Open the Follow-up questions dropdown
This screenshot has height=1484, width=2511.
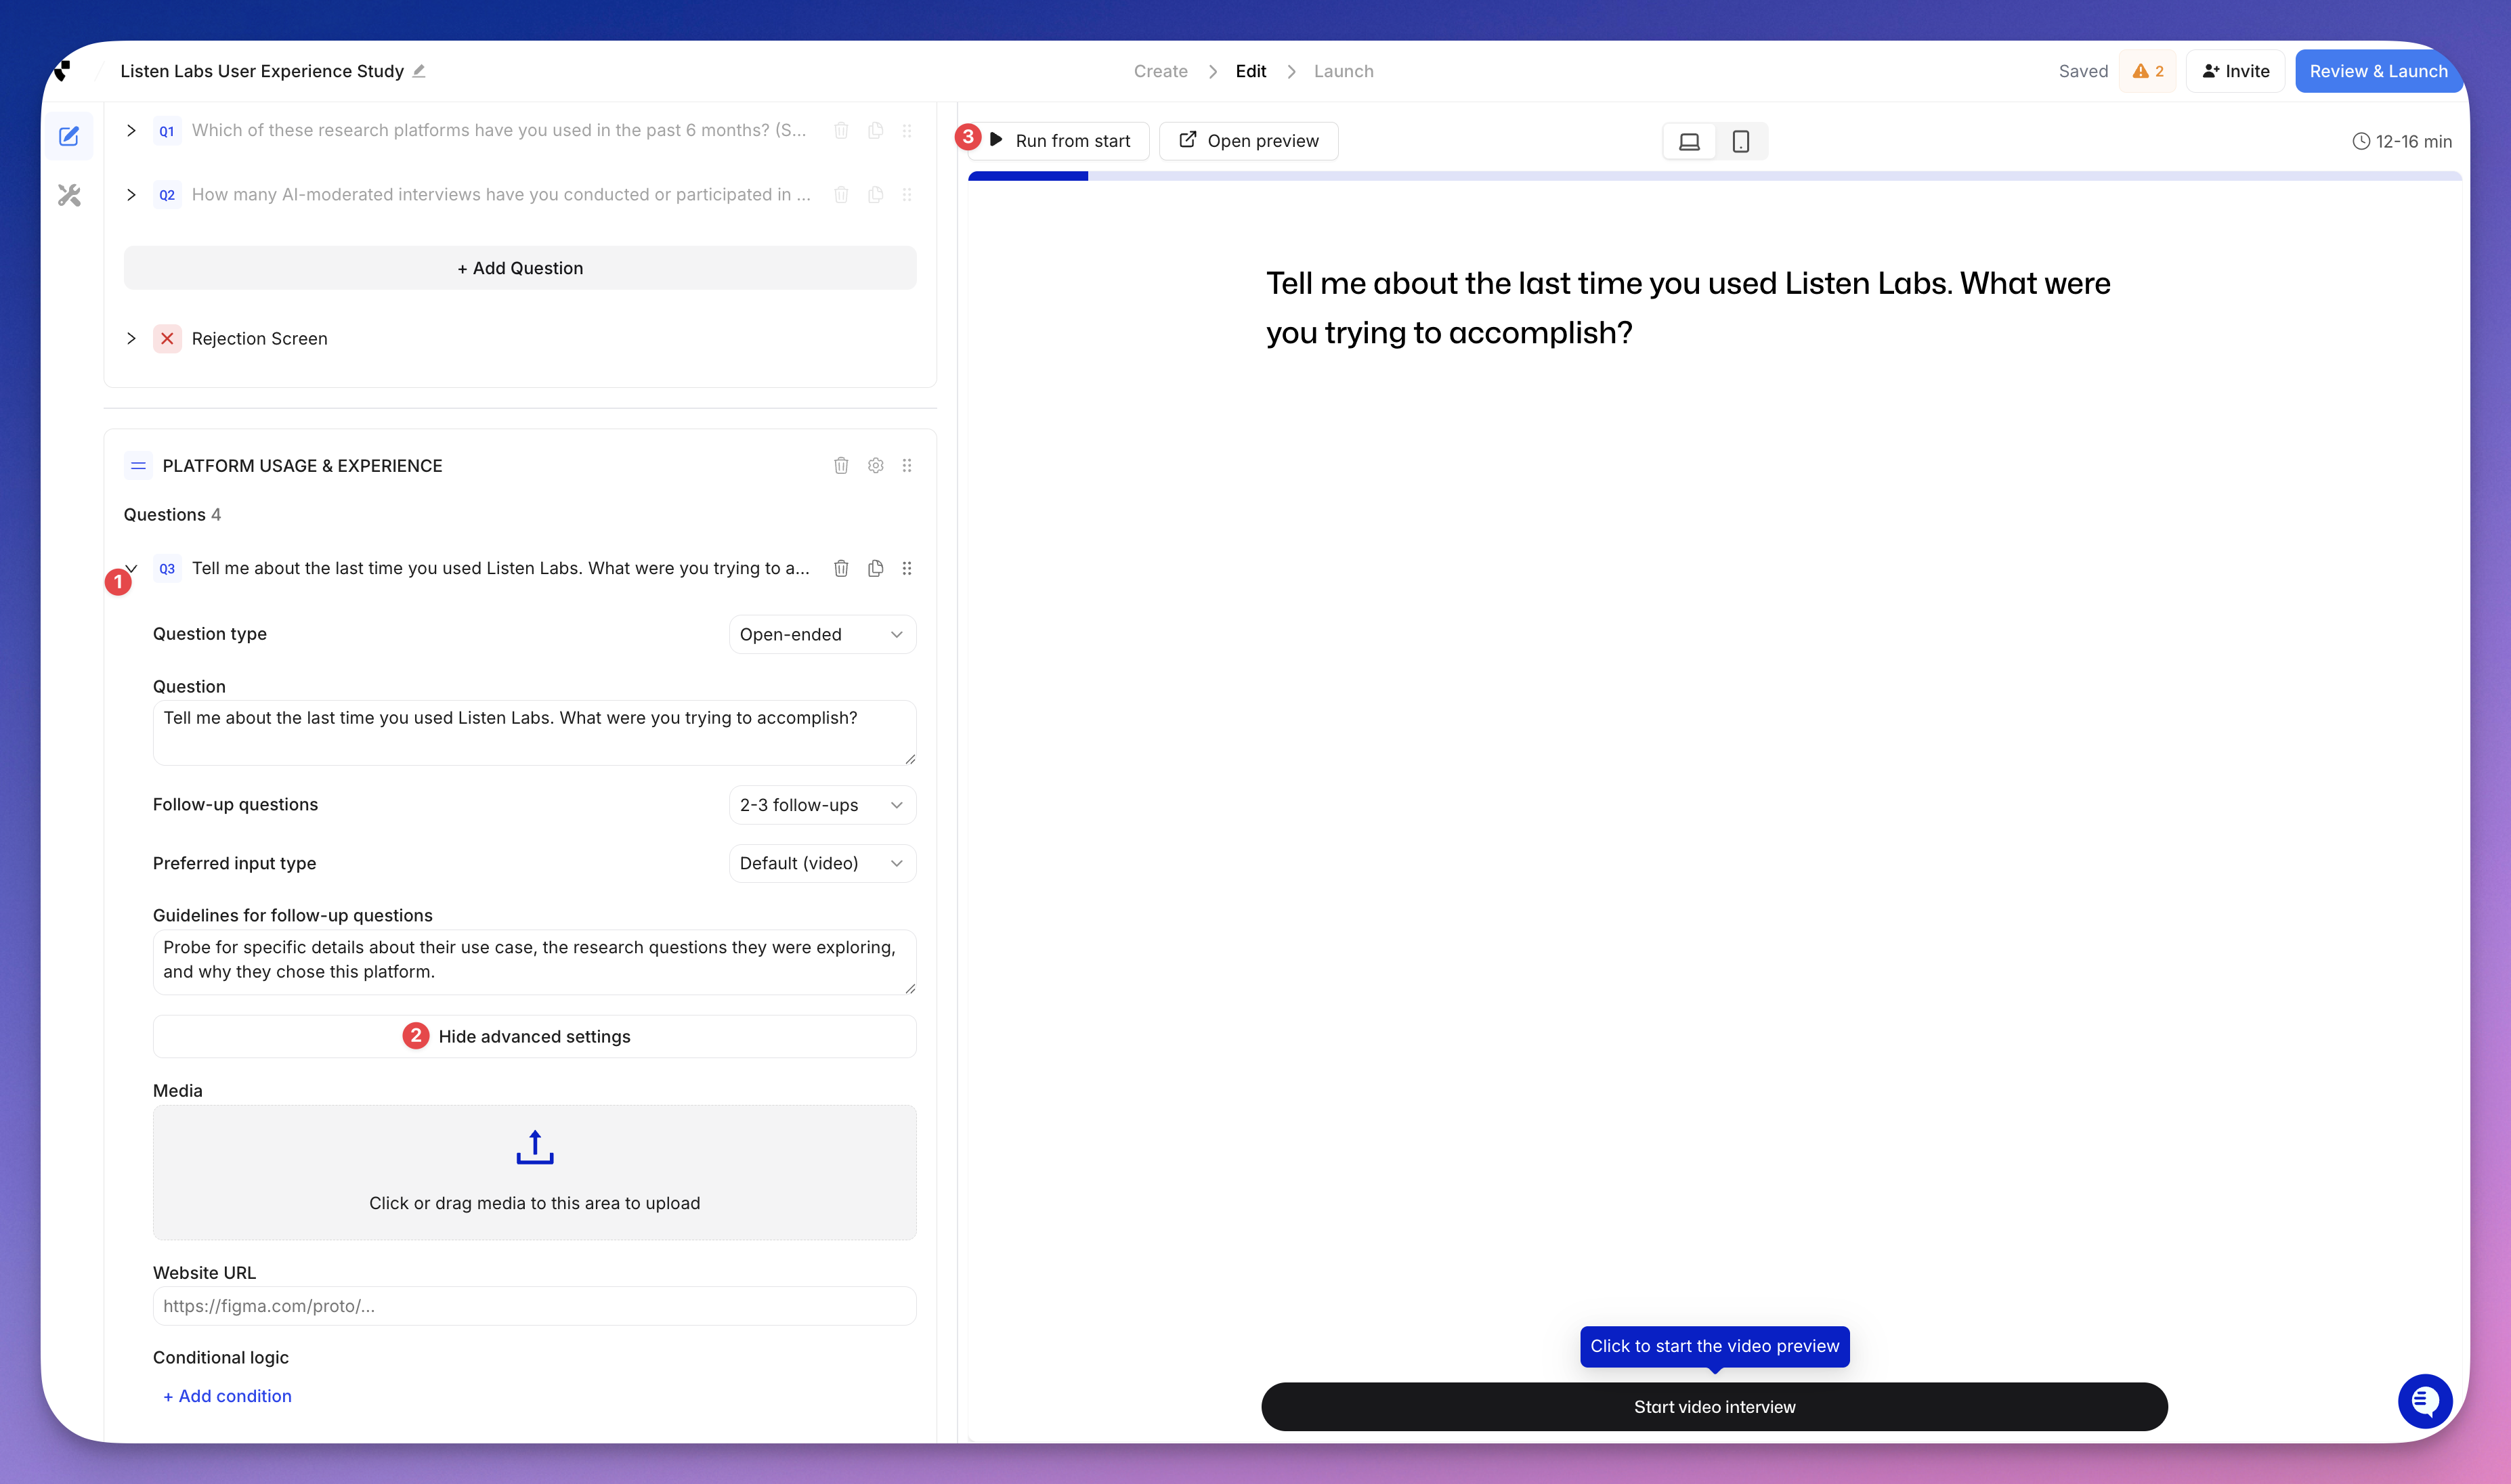click(x=821, y=805)
